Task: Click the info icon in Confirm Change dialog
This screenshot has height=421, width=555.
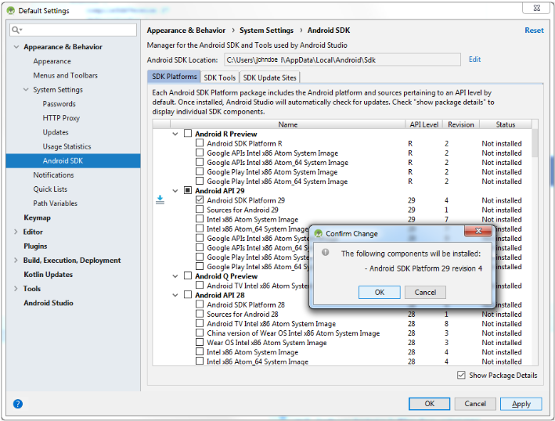Action: tap(326, 254)
